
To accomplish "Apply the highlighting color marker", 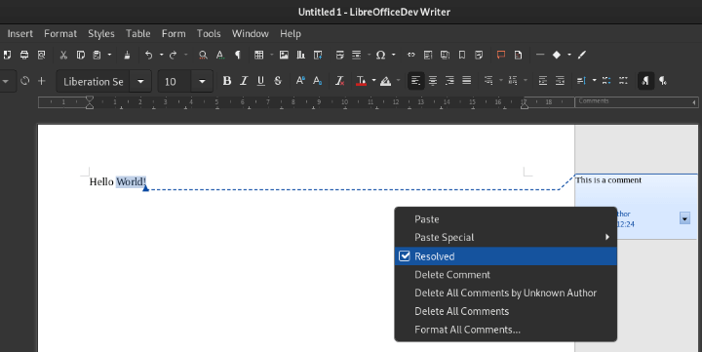I will click(x=385, y=81).
